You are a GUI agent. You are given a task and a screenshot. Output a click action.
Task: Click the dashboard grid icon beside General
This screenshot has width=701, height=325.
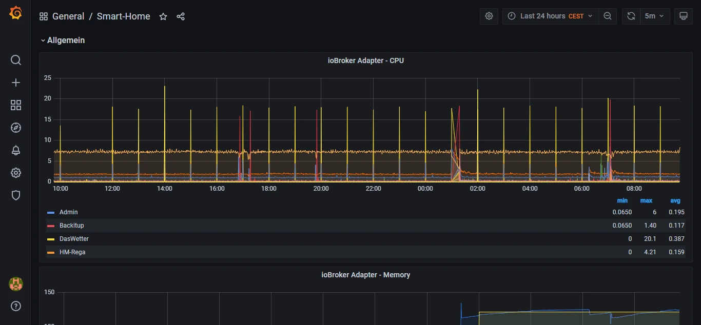[44, 16]
